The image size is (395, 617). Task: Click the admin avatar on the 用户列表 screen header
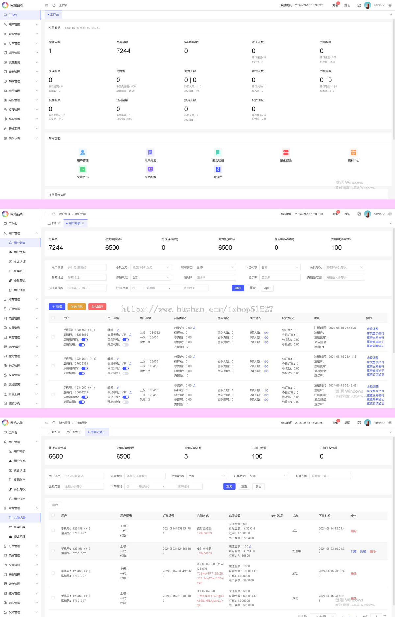click(368, 214)
